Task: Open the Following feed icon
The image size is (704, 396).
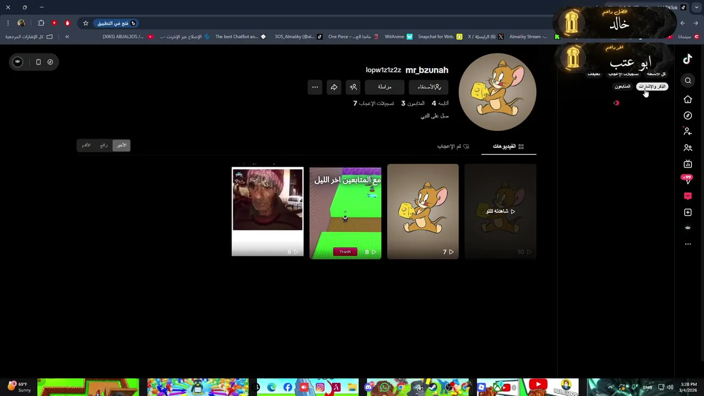Action: pyautogui.click(x=687, y=131)
